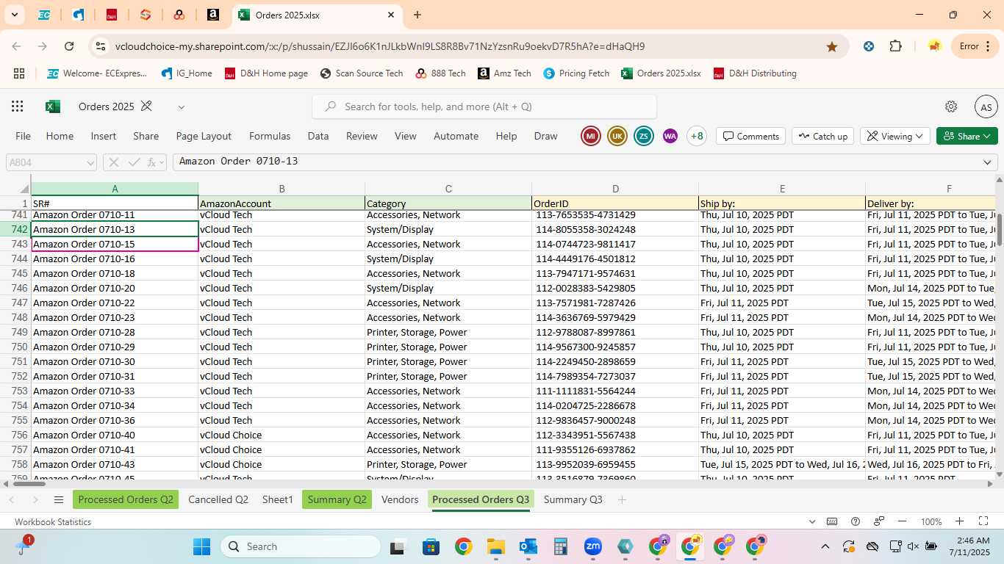Click Workbook Statistics in status bar

53,521
